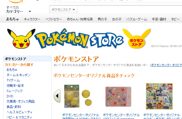Select TVゲーム from the sidebar
The height and width of the screenshot is (119, 182).
13,80
